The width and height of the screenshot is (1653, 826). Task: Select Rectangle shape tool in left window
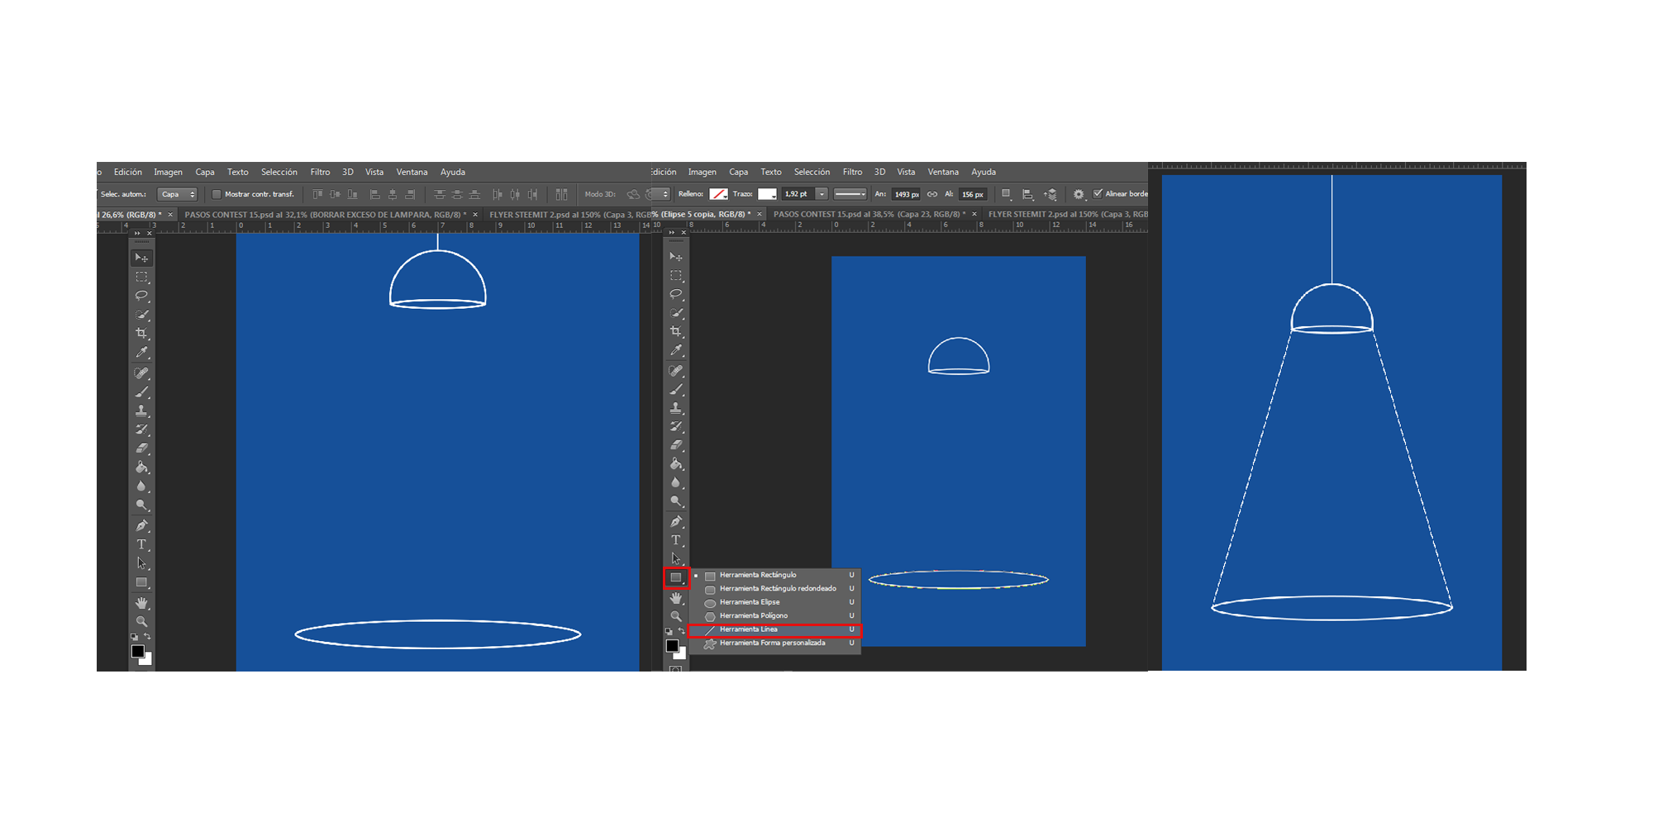(141, 583)
